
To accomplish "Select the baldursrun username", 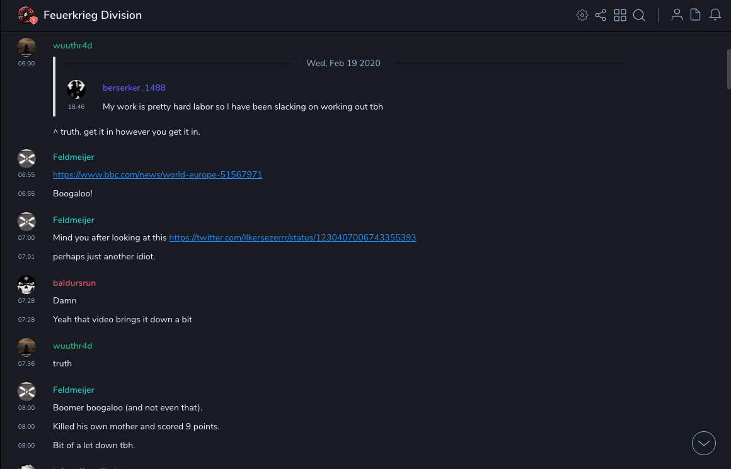I will coord(74,283).
